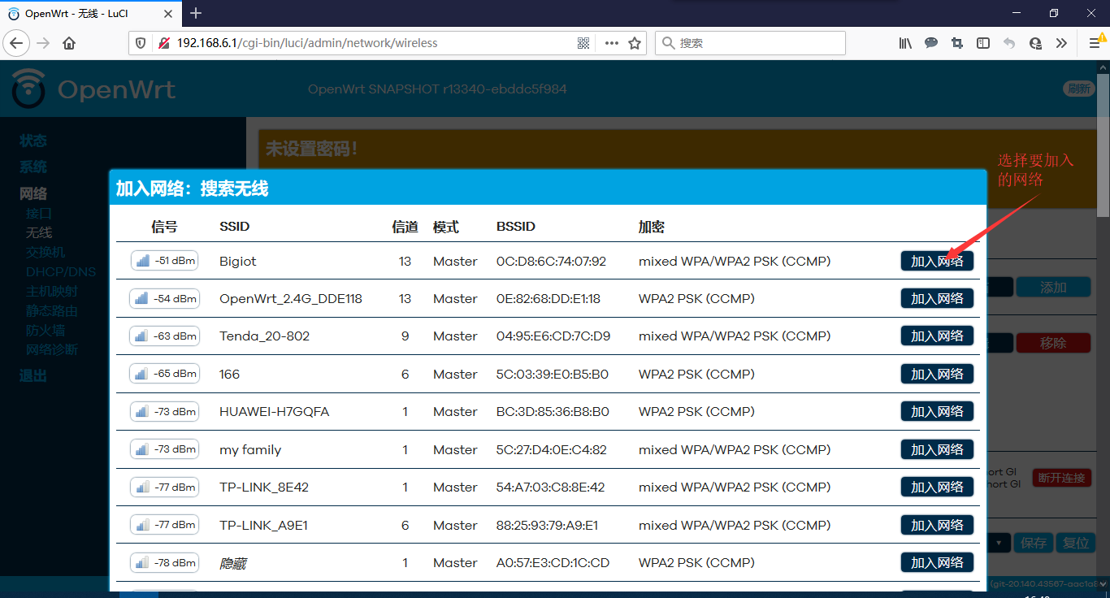Join the Bigiot network

[937, 261]
